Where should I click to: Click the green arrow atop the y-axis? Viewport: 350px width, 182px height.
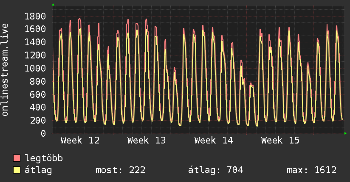point(53,5)
